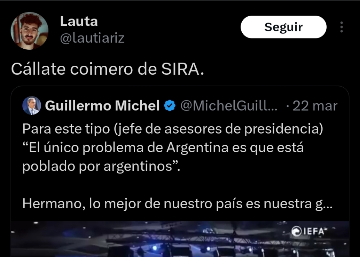Click the Lauta display name
Screen dimensions: 360x257
pyautogui.click(x=79, y=21)
